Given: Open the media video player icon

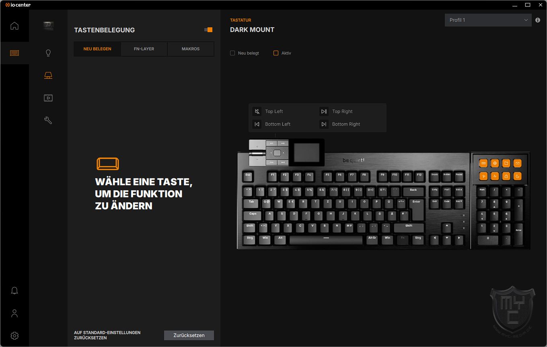Looking at the screenshot, I should click(x=48, y=98).
